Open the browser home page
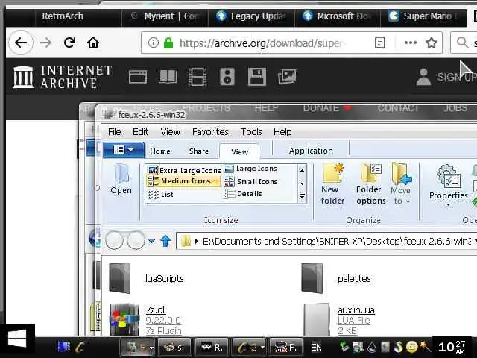 [93, 43]
